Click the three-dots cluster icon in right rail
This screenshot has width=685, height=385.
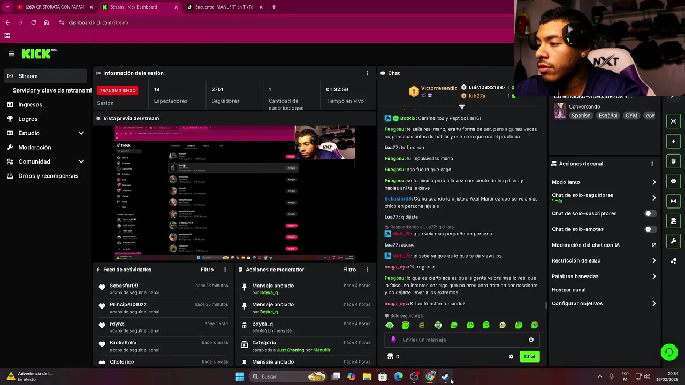point(673,261)
